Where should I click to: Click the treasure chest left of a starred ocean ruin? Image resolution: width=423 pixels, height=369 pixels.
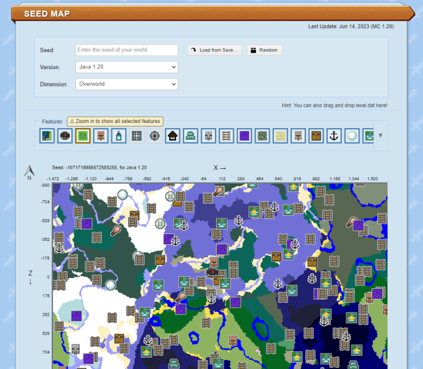(277, 256)
